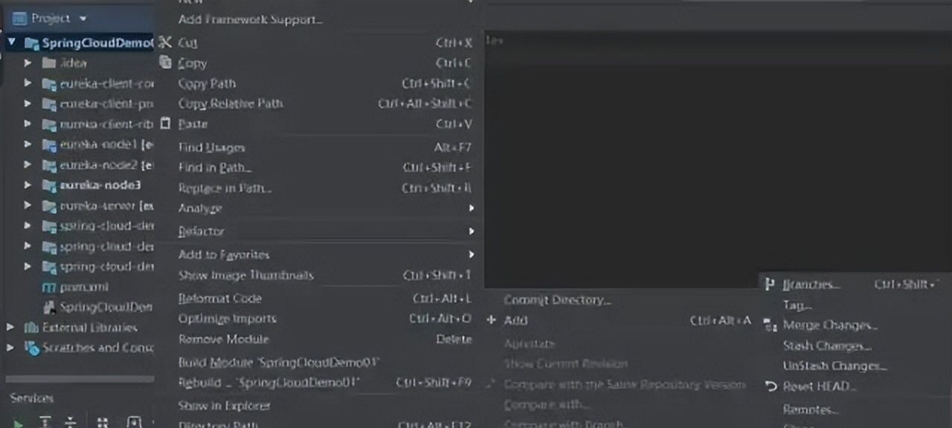Select Reformat Code menu entry
Image resolution: width=952 pixels, height=428 pixels.
click(219, 299)
